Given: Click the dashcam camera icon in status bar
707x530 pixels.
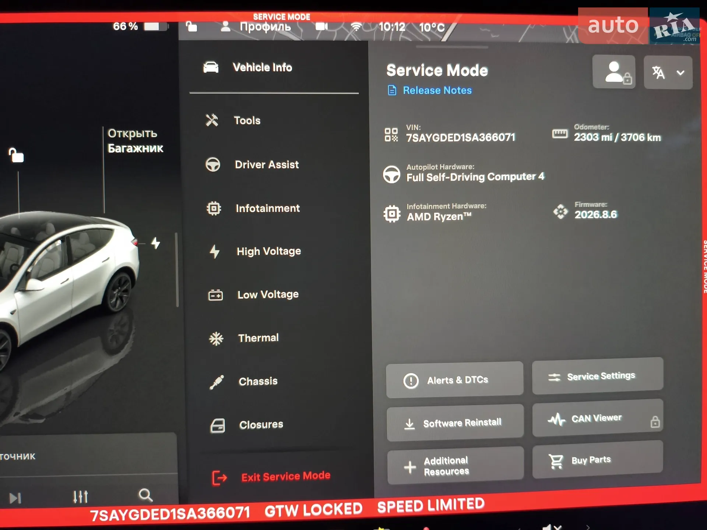Looking at the screenshot, I should coord(321,26).
